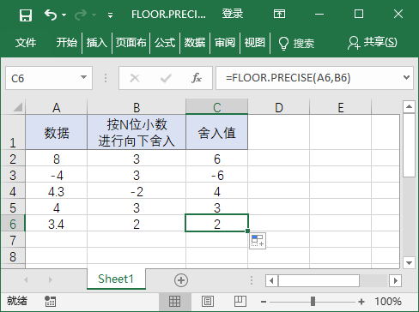Image resolution: width=419 pixels, height=312 pixels.
Task: Switch to Page Layout view icon
Action: [208, 302]
